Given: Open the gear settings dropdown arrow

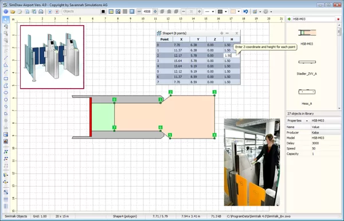Looking at the screenshot, I should (271, 11).
